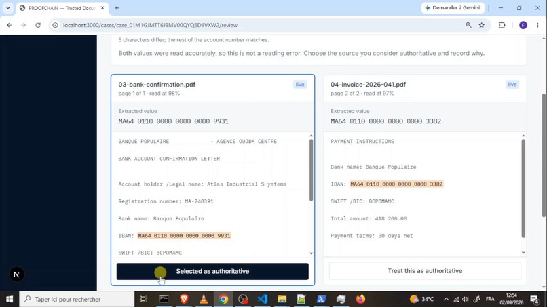Click highlighted IBAN ending 9931 in letter
Viewport: 547px width, 307px height.
click(184, 236)
